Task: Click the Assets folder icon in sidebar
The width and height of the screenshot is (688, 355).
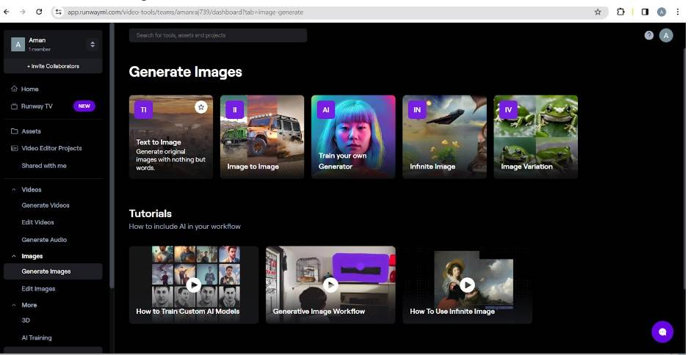Action: (14, 131)
